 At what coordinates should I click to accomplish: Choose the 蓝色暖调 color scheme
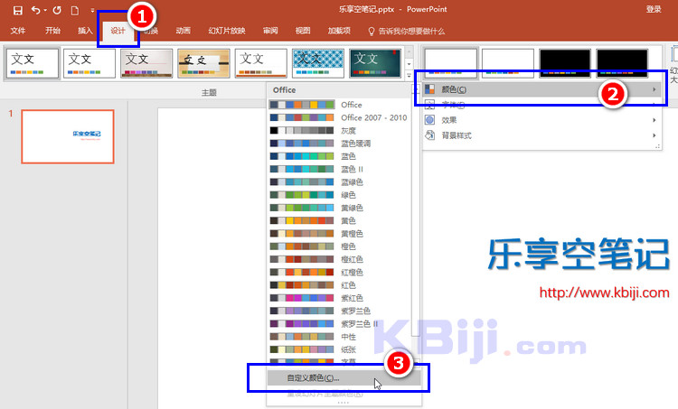tap(339, 144)
